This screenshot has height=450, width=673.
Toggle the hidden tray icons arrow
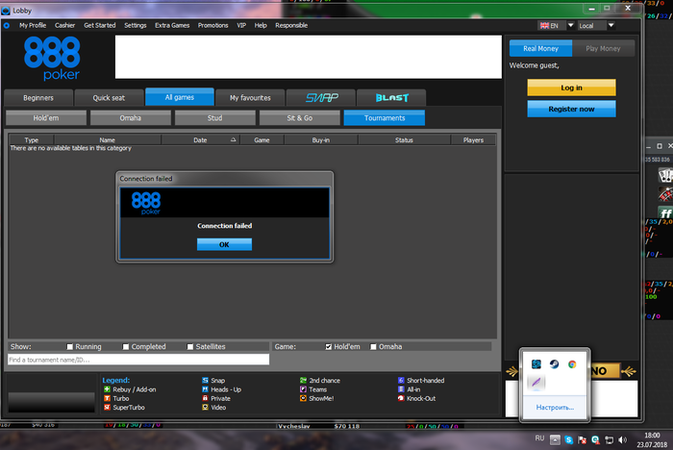(555, 439)
